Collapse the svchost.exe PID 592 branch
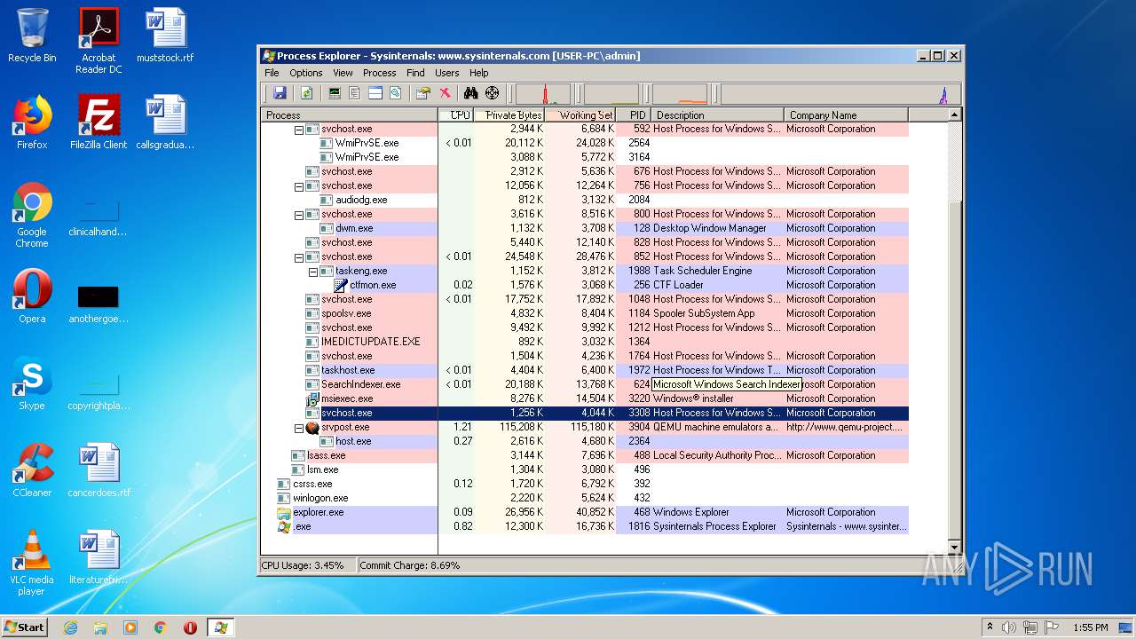This screenshot has width=1136, height=639. pos(299,129)
